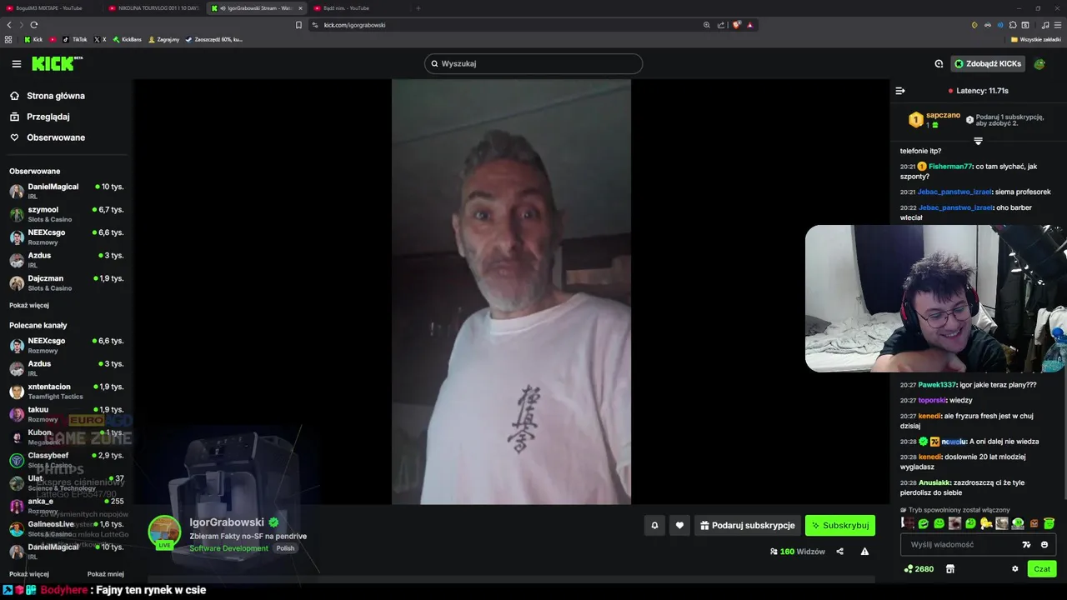
Task: Open KickBans bookmark
Action: click(127, 39)
